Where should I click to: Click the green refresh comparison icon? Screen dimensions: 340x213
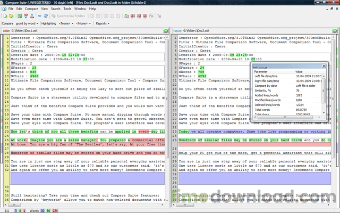(x=20, y=16)
